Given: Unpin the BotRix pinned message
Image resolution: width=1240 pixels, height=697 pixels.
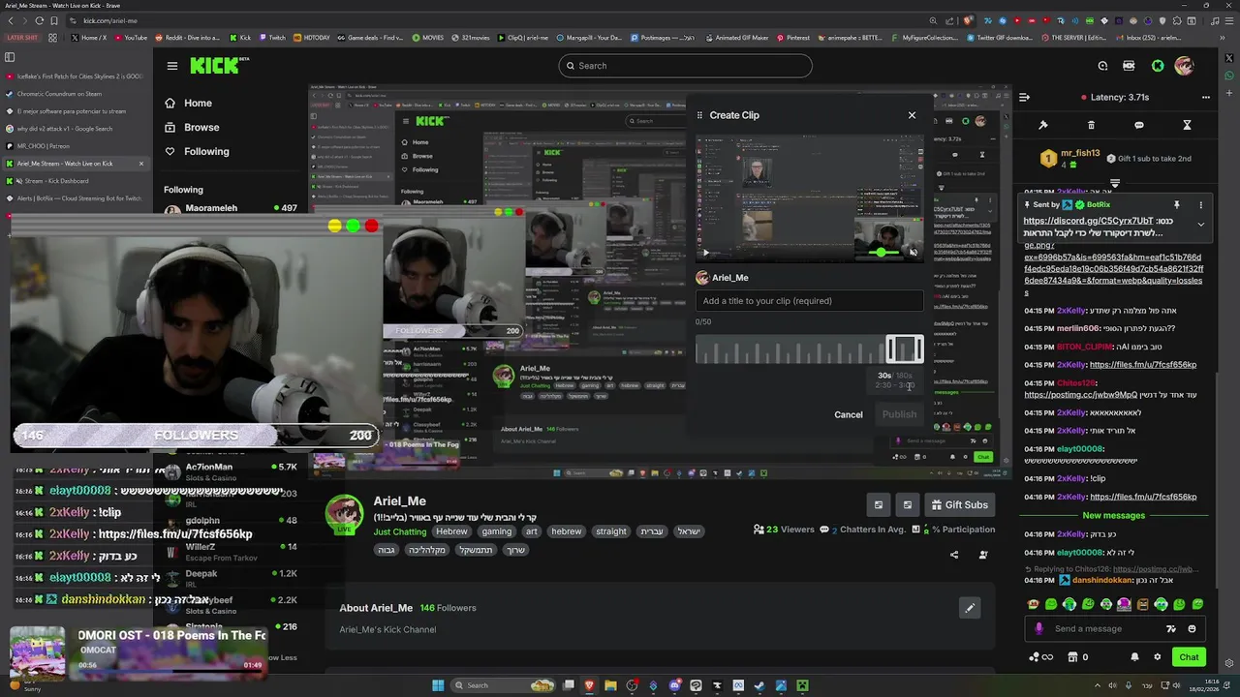Looking at the screenshot, I should click(x=1176, y=205).
